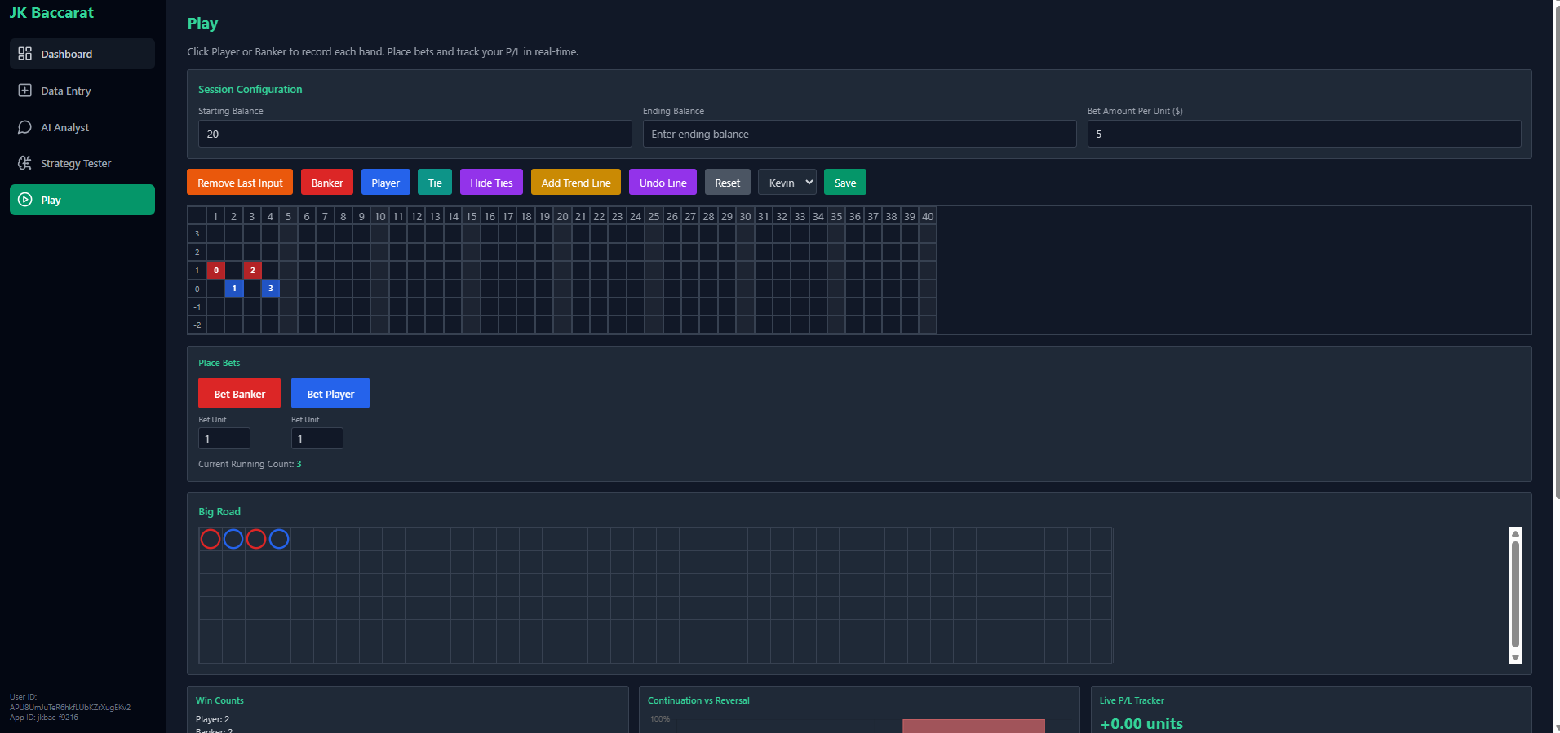Select the Play menu item
This screenshot has height=733, width=1560.
tap(82, 200)
